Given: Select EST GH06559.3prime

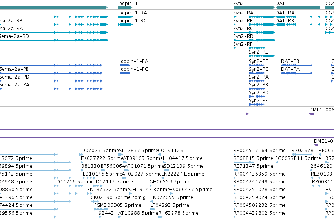Looking at the screenshot, I should pos(151,186).
